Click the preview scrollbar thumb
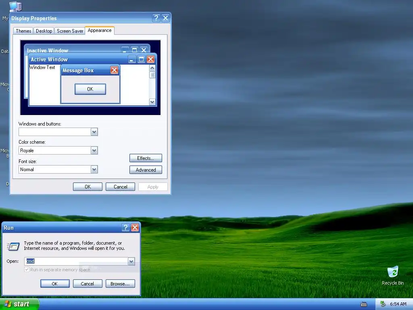The image size is (413, 310). 152,75
